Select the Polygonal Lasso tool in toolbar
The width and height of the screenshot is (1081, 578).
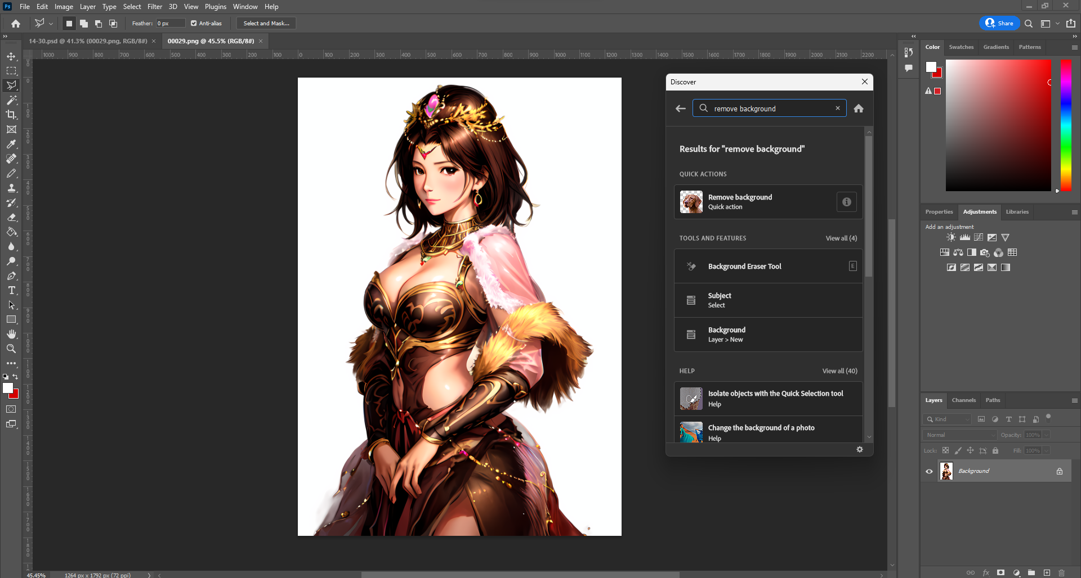(x=11, y=85)
